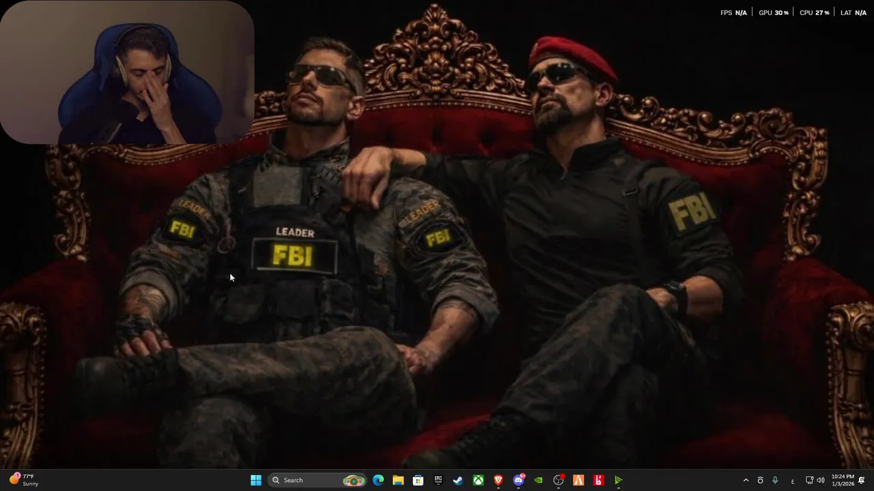The height and width of the screenshot is (491, 874).
Task: Open the orange app icon on taskbar
Action: tap(578, 480)
